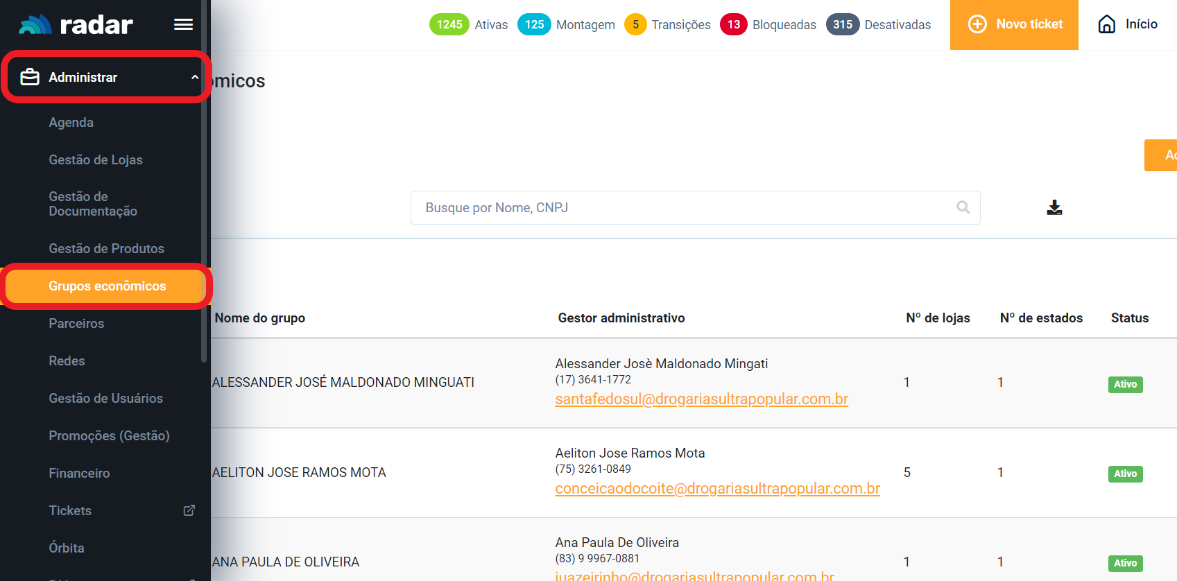The width and height of the screenshot is (1177, 581).
Task: Click the sidebar vertical scrollbar
Action: click(204, 208)
